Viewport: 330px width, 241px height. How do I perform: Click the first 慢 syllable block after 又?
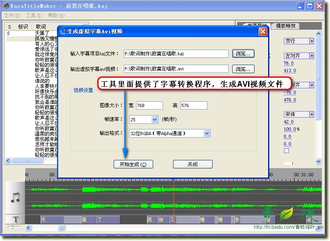coord(207,220)
